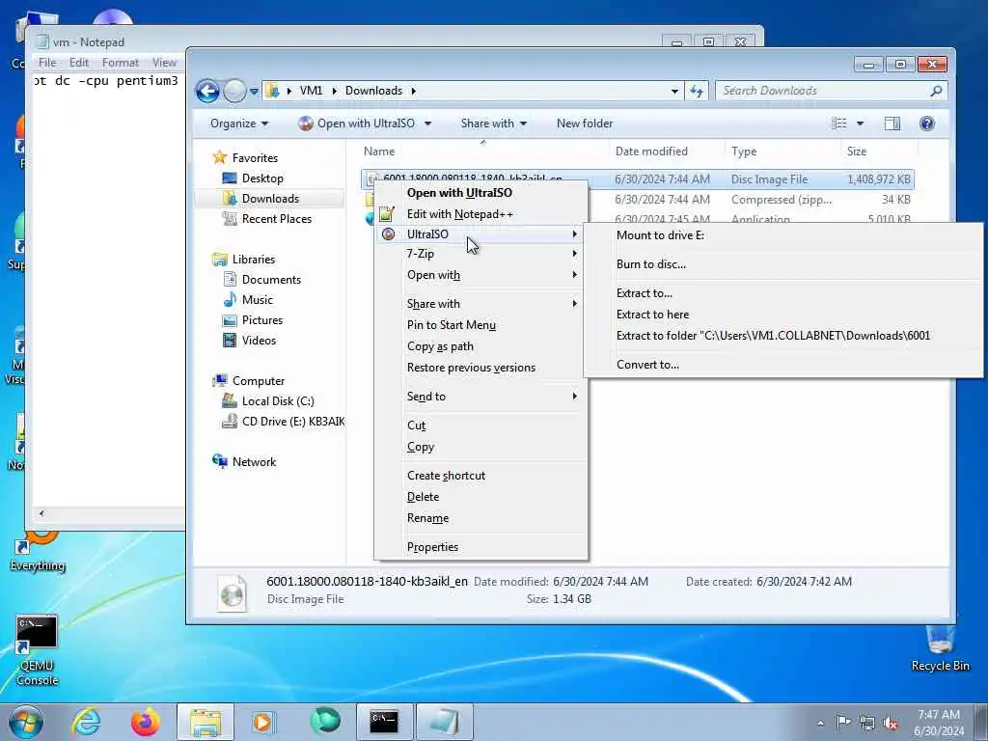Choose Edit with Notepad++ from the context menu
Image resolution: width=988 pixels, height=741 pixels.
480,214
